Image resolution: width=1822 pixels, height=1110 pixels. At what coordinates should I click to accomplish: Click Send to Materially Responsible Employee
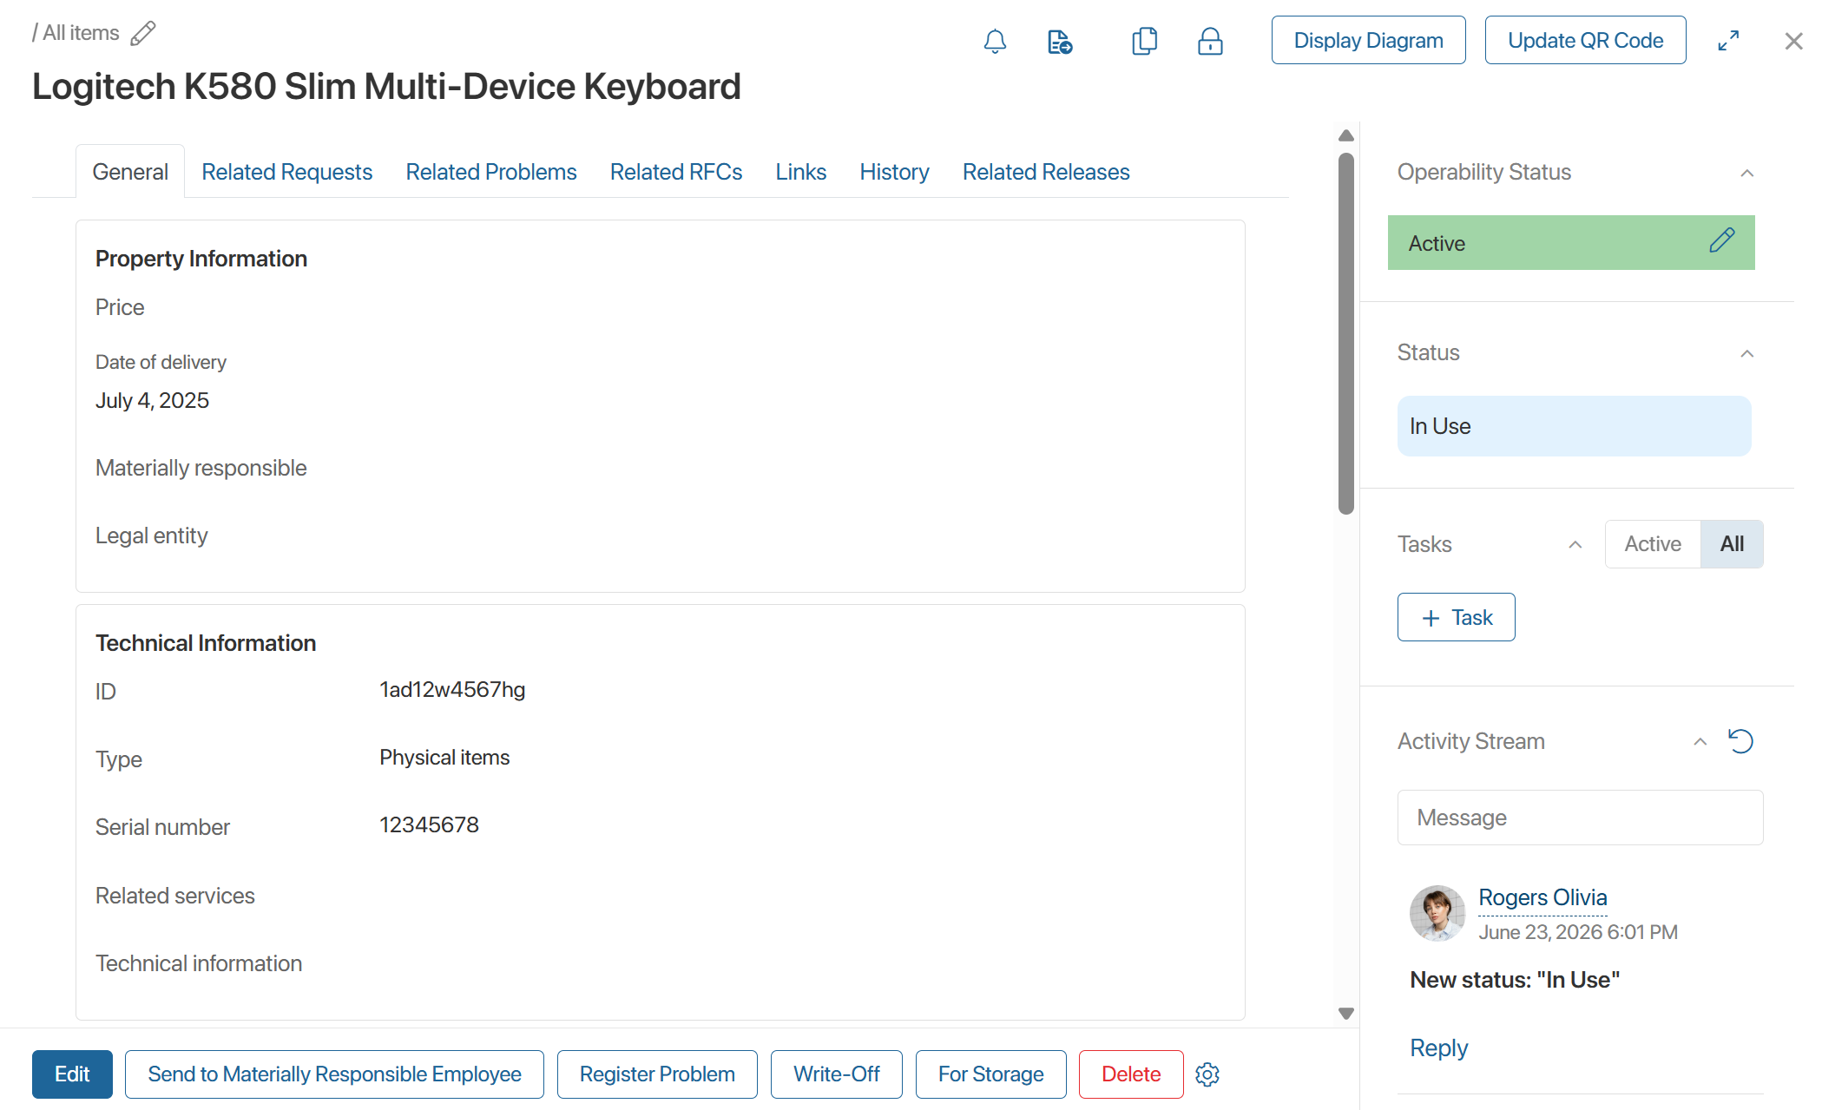[x=334, y=1074]
